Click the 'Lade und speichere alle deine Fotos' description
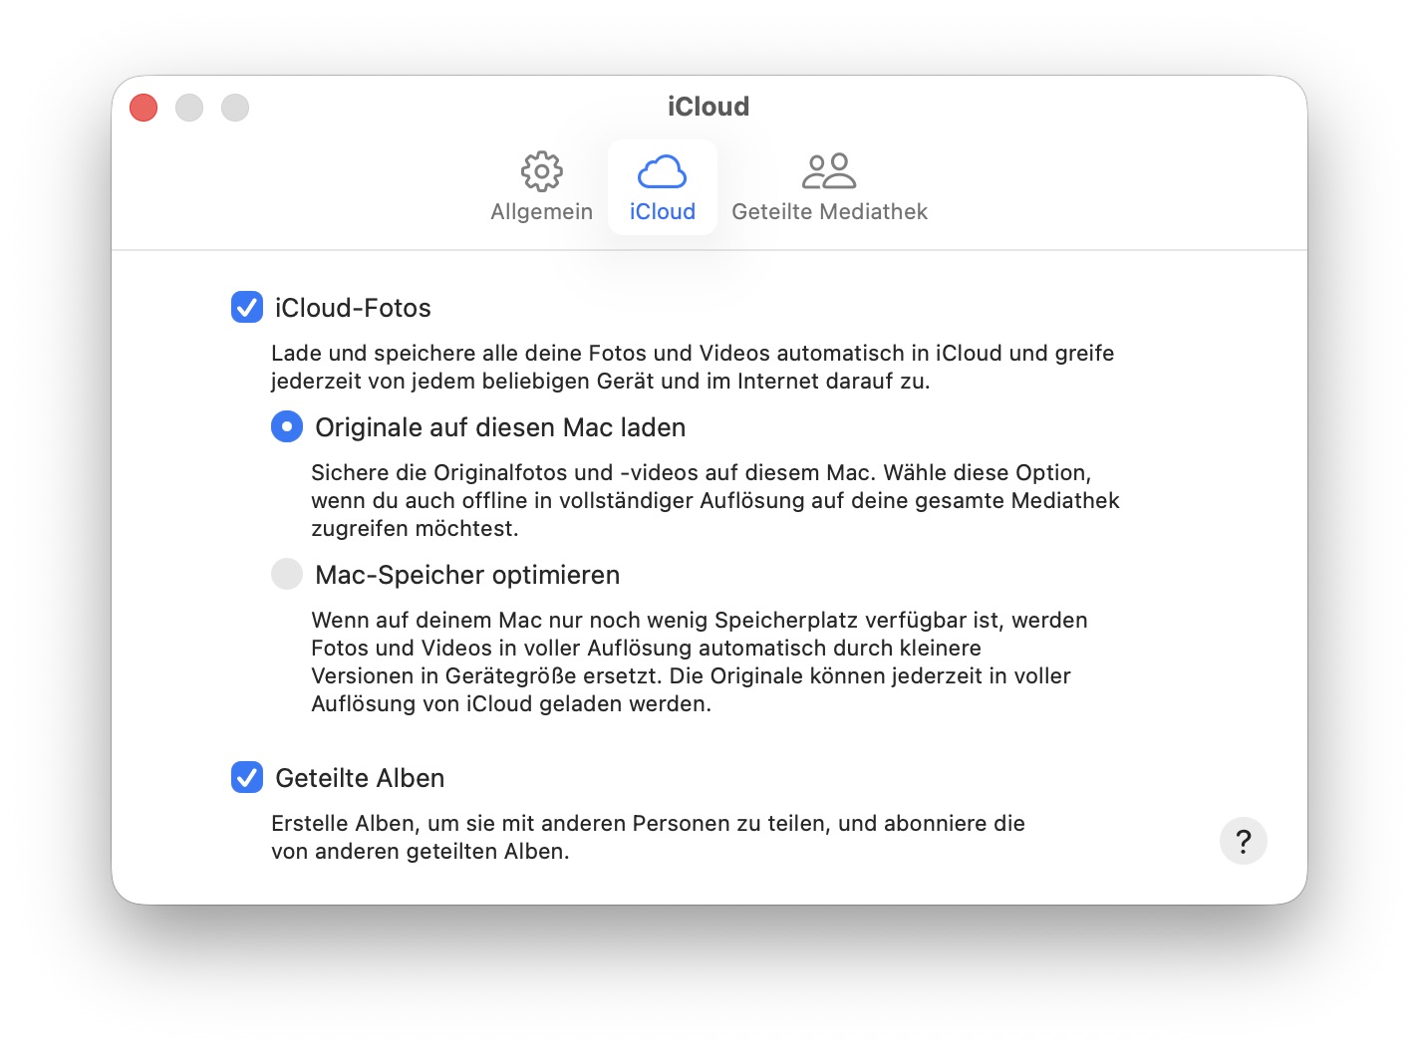Image resolution: width=1419 pixels, height=1052 pixels. tap(693, 367)
